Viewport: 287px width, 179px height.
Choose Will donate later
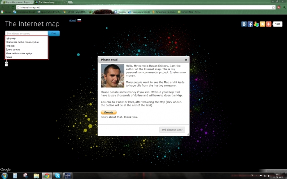pyautogui.click(x=172, y=130)
